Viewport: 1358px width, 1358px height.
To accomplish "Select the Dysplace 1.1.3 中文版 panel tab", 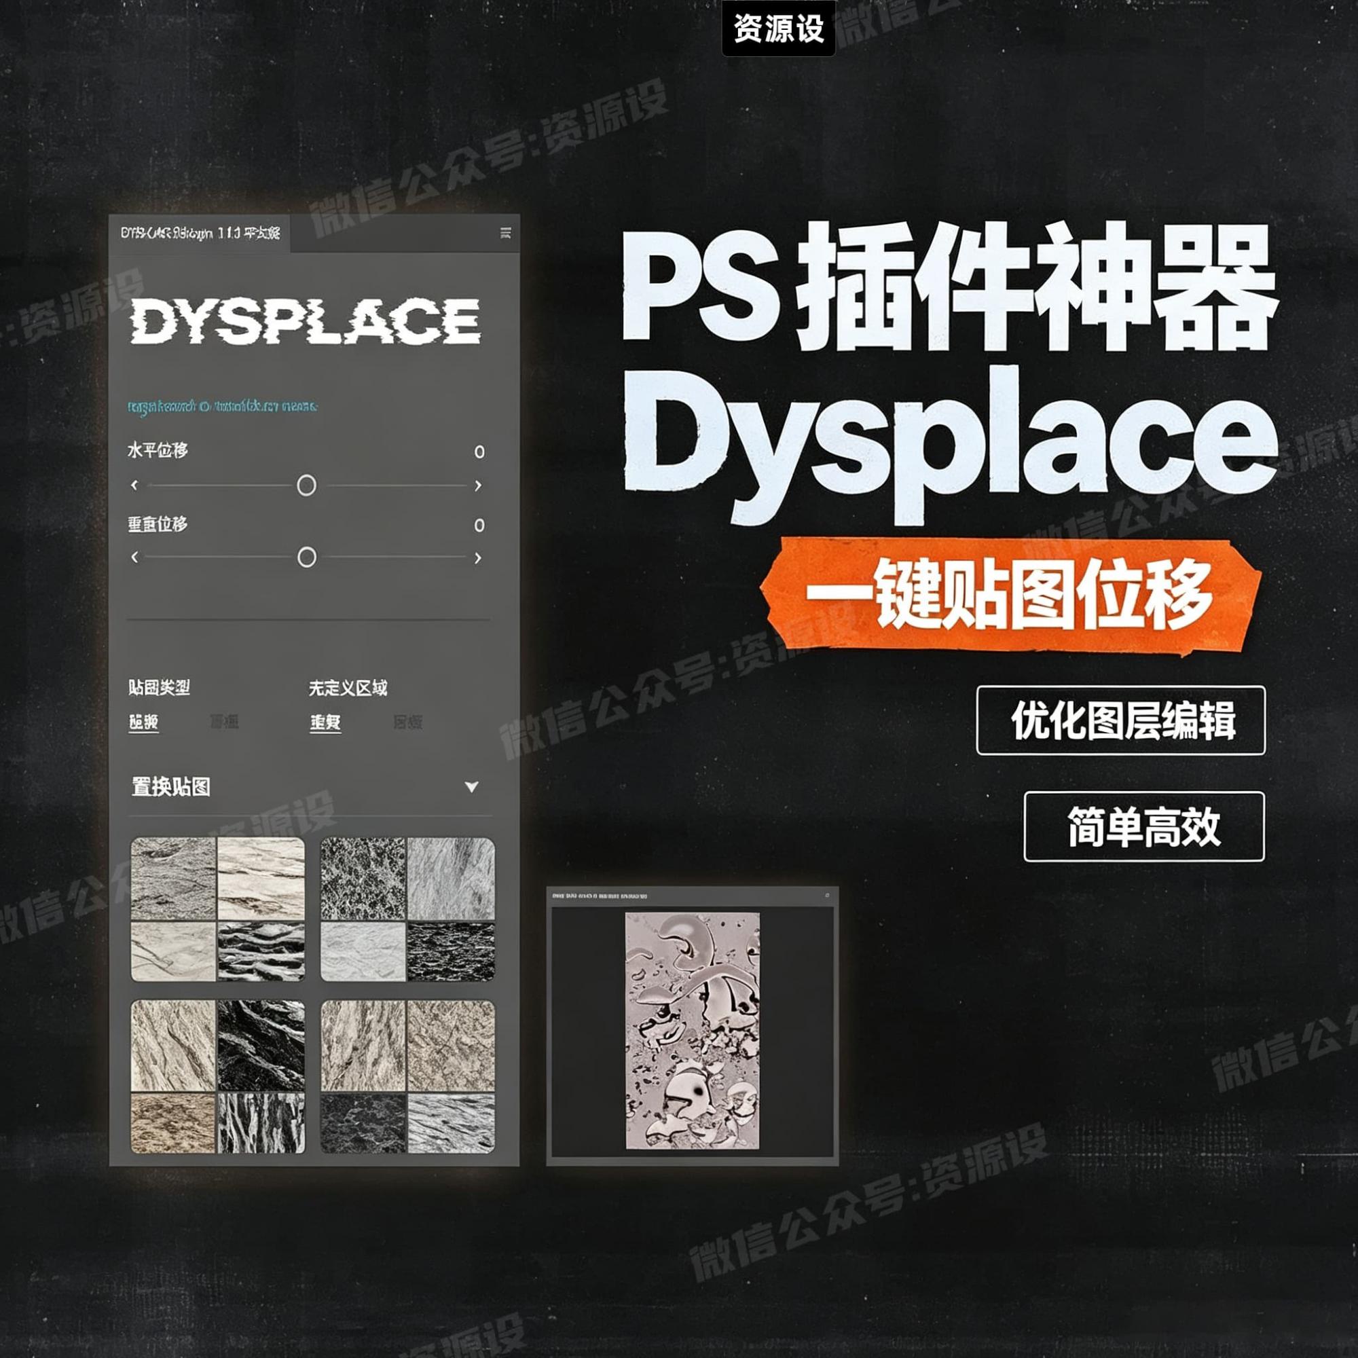I will click(200, 234).
